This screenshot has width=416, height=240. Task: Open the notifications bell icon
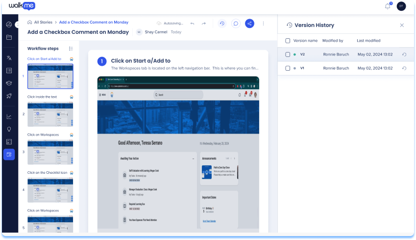388,6
